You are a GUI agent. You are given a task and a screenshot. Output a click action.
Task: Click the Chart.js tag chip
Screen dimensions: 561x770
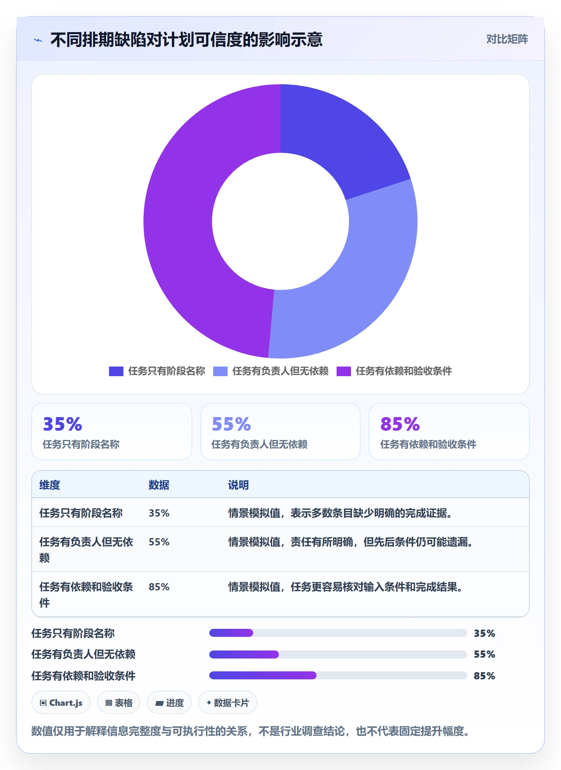click(x=61, y=703)
